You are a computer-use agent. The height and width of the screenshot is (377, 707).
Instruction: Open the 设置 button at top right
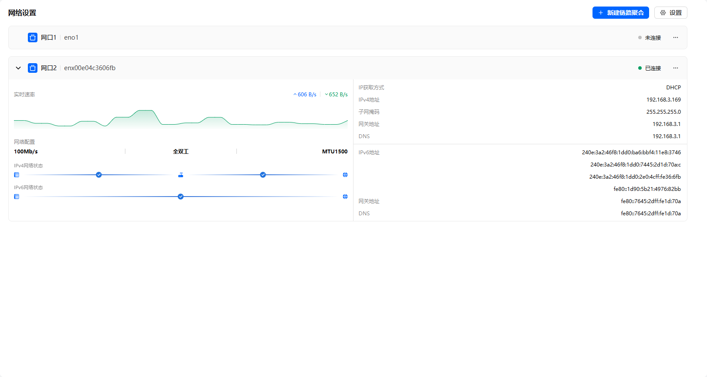click(670, 13)
